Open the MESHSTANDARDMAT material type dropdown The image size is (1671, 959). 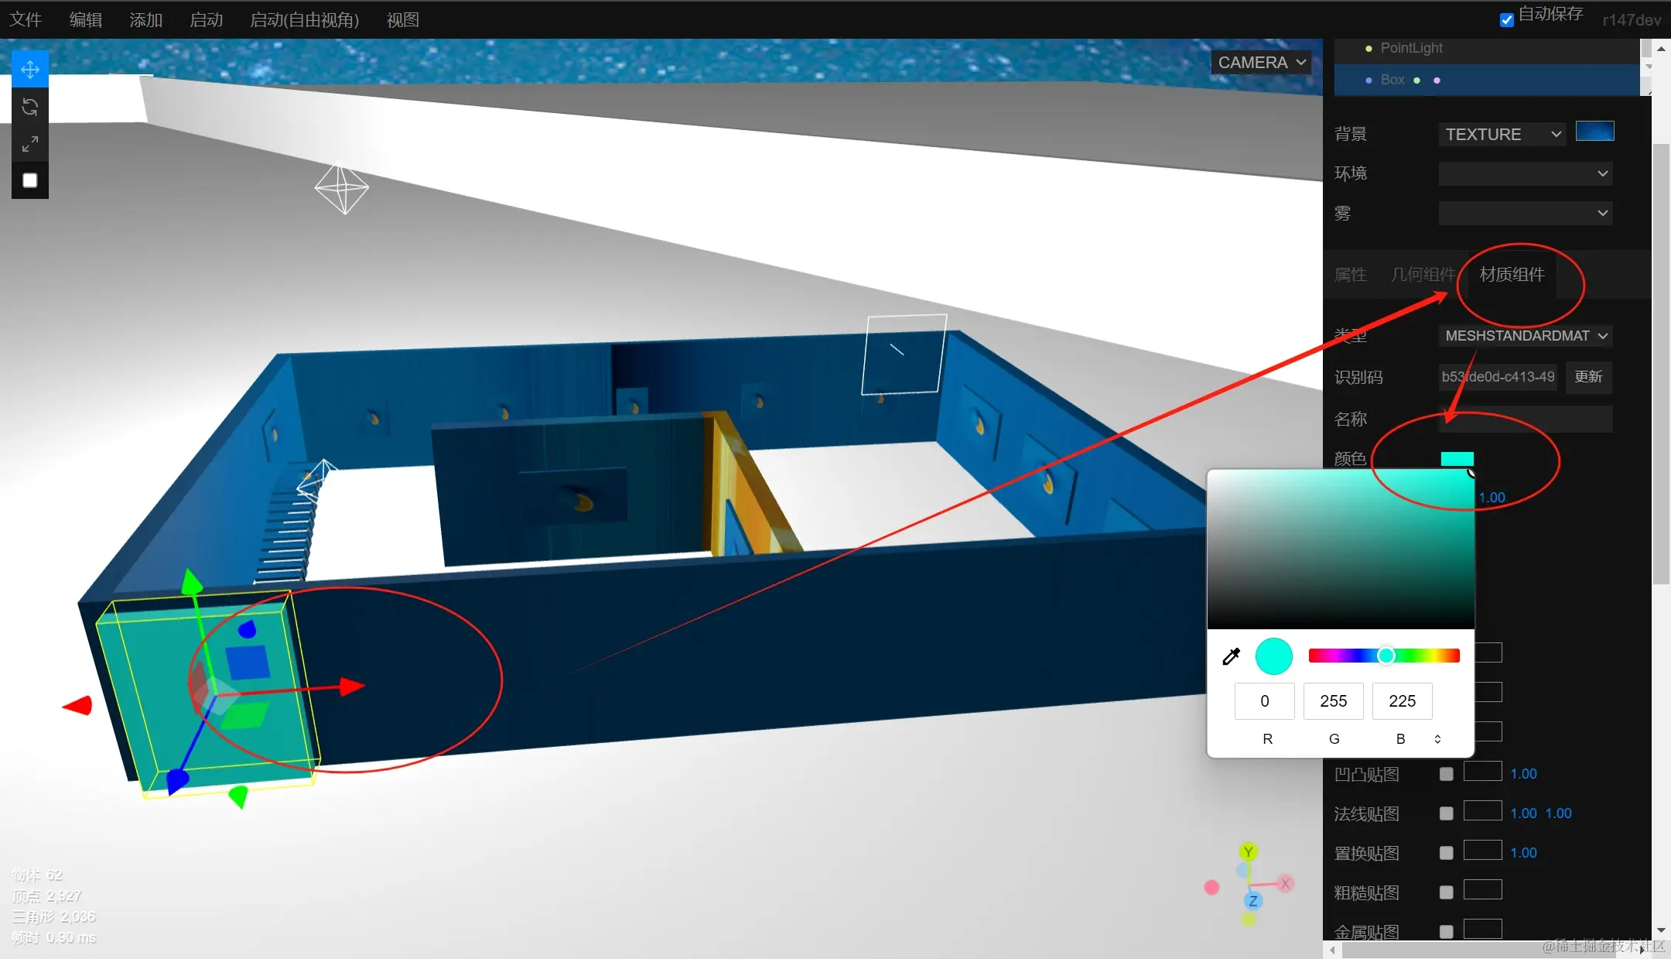1526,336
